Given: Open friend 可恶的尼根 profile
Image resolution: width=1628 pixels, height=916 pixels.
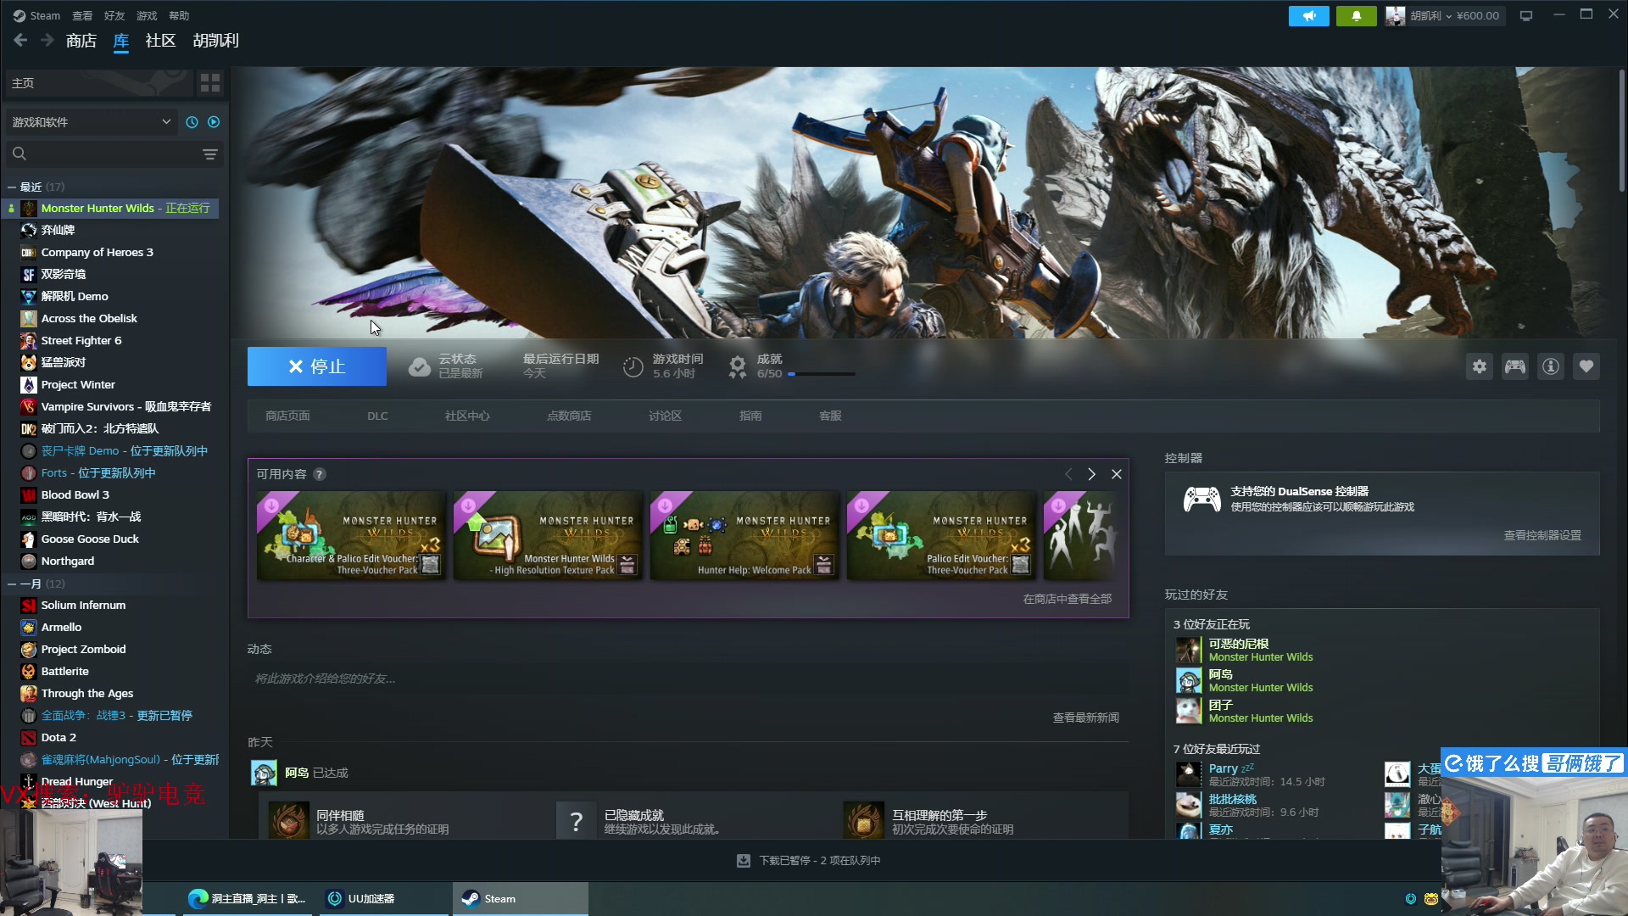Looking at the screenshot, I should coord(1238,644).
